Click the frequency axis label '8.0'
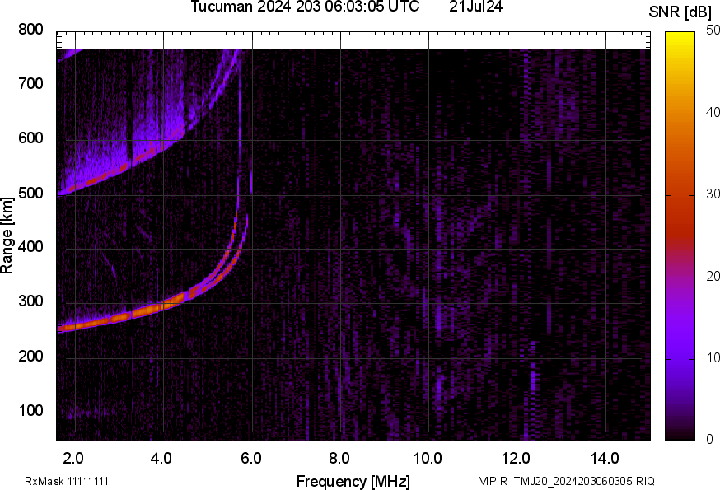This screenshot has width=720, height=490. 339,458
